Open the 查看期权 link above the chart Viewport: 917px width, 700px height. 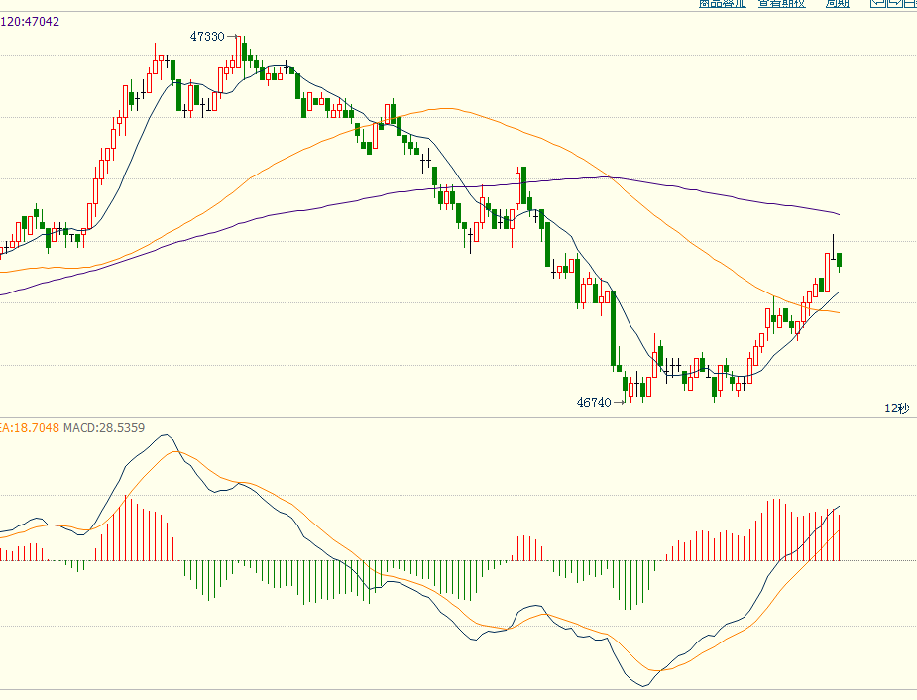pos(782,3)
